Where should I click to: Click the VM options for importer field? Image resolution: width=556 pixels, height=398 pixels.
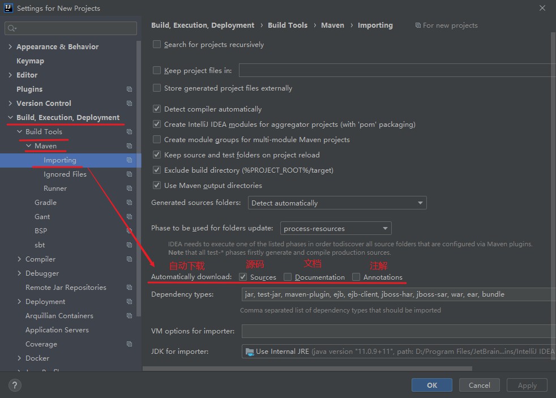398,331
